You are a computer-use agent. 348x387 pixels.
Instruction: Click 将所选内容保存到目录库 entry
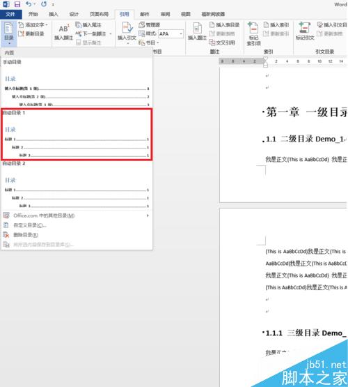tap(77, 244)
